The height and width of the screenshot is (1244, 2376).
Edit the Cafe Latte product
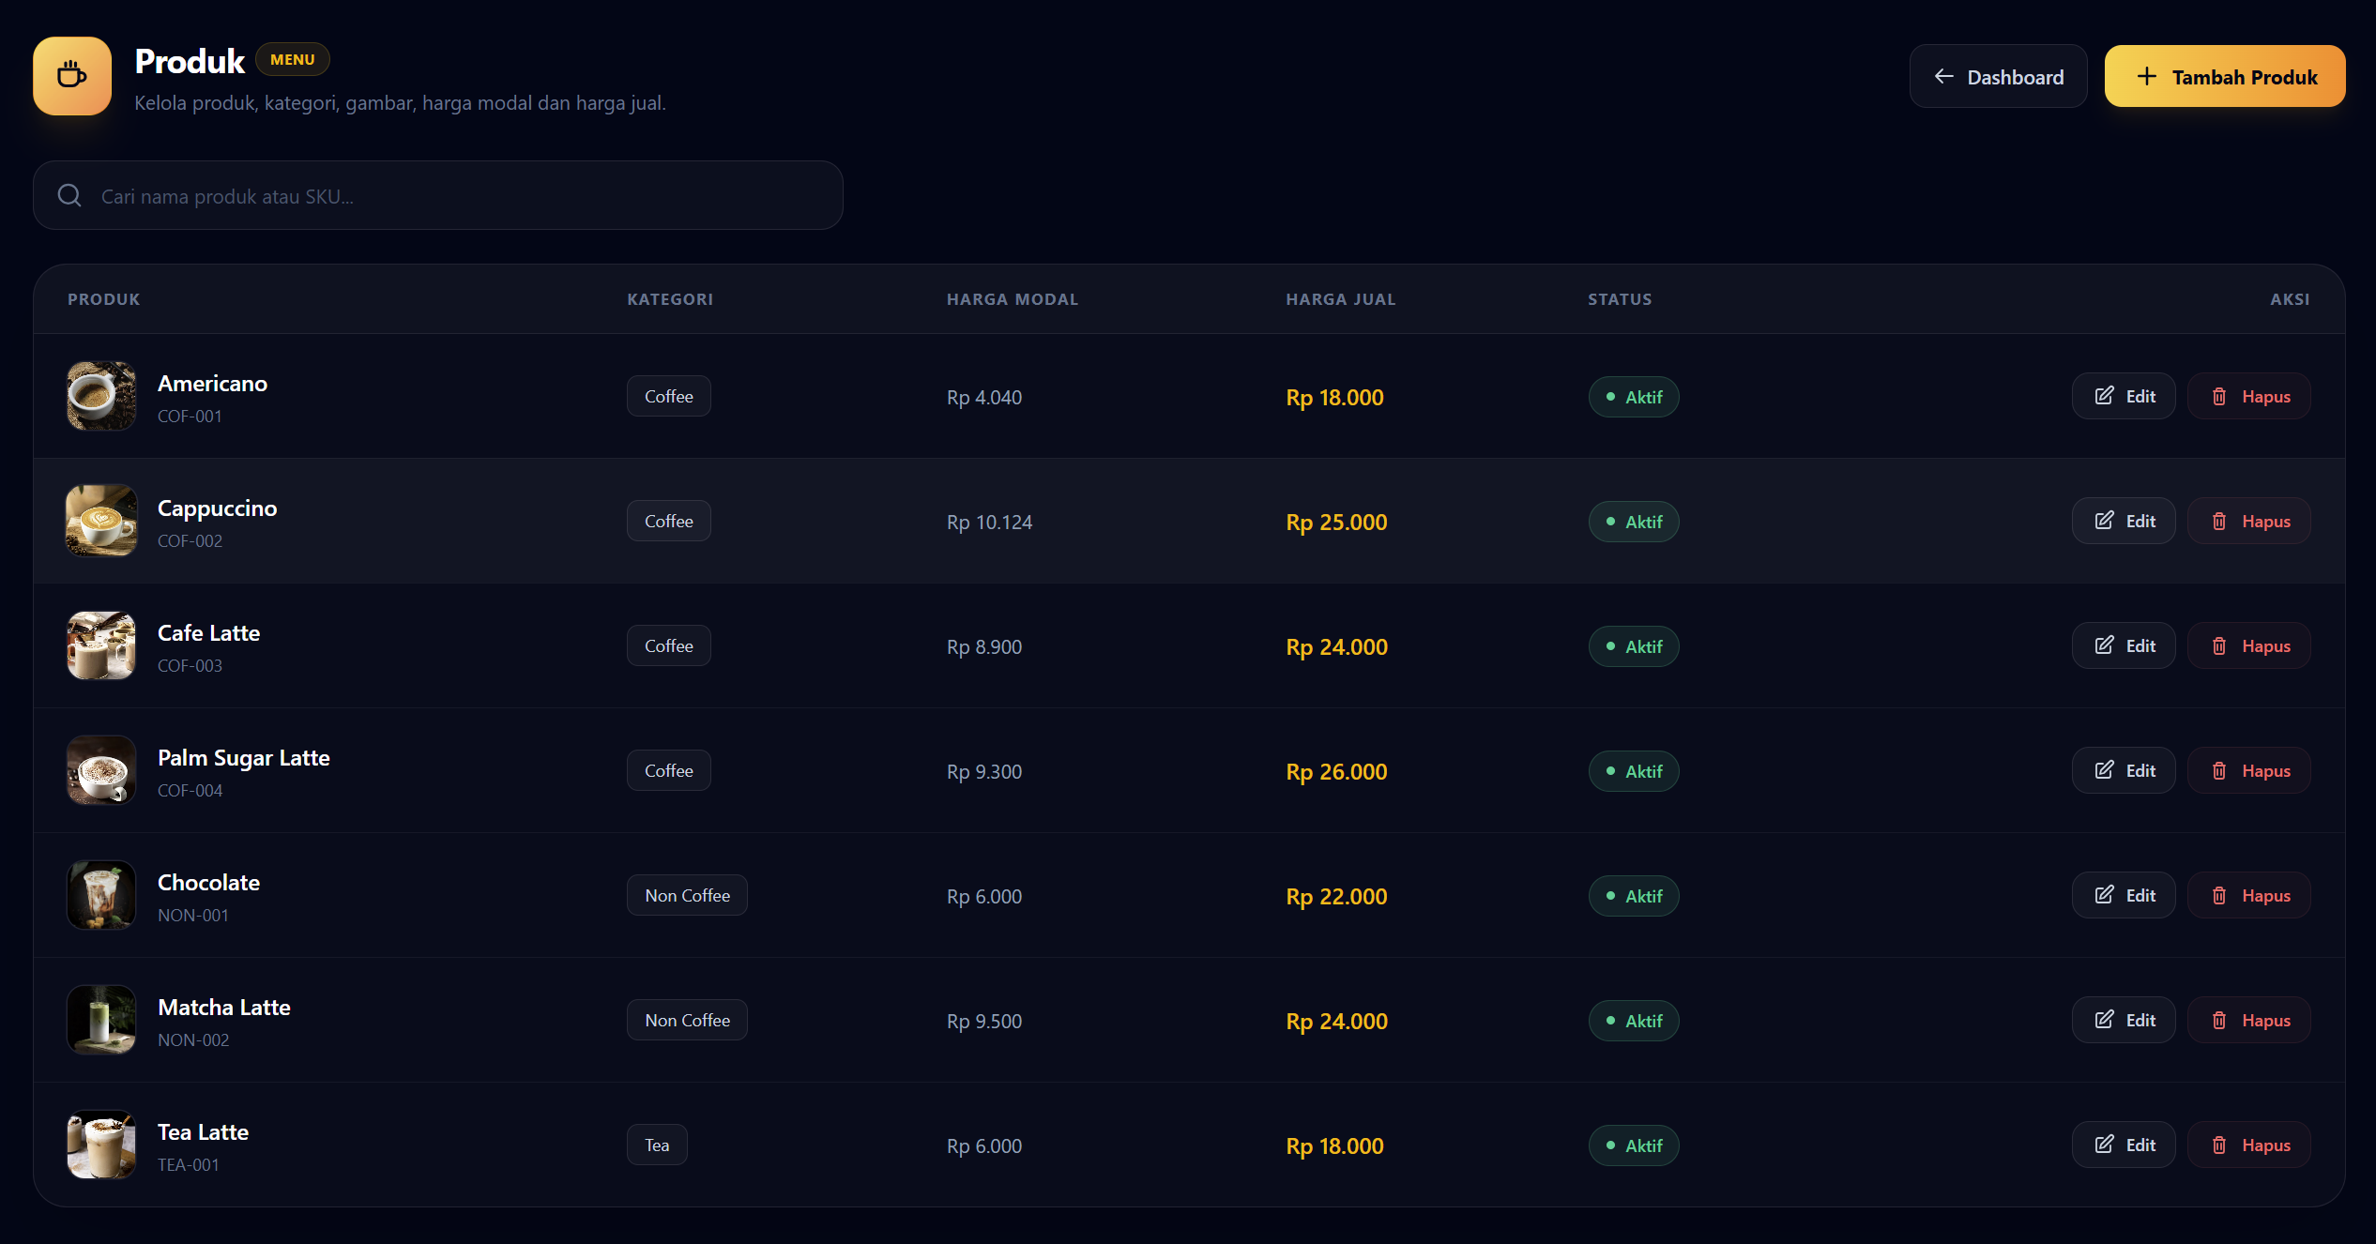pos(2124,646)
